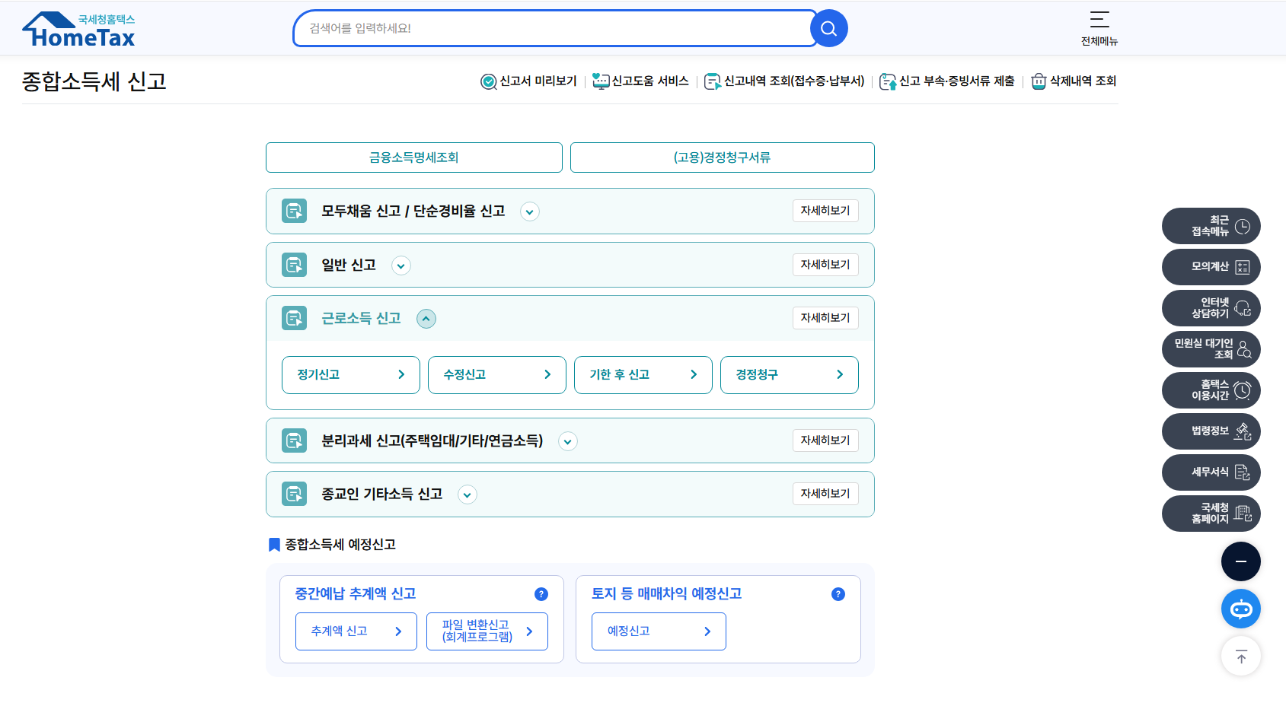This screenshot has height=706, width=1286.
Task: Click the scroll-to-top arrow button
Action: pos(1241,656)
